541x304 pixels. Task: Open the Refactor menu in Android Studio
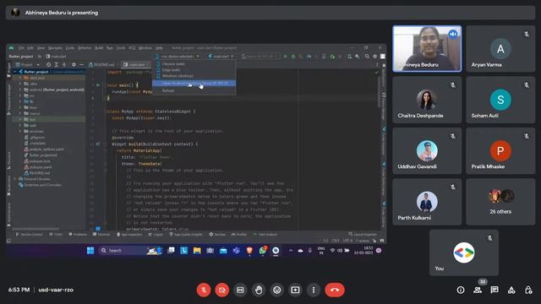[85, 48]
